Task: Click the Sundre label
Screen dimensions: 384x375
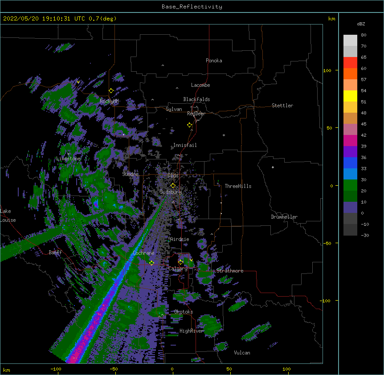Action: [130, 174]
